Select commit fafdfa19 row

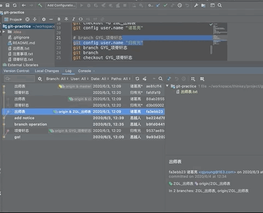[x=83, y=93]
